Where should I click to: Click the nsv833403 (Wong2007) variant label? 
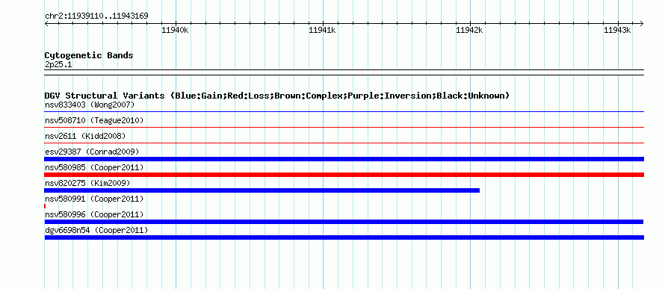click(x=90, y=105)
